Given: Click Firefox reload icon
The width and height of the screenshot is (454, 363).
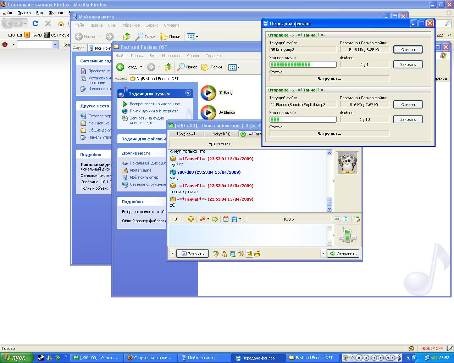Looking at the screenshot, I should (x=35, y=23).
